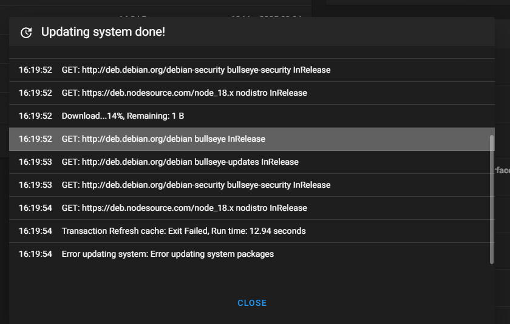Select the highlighted debian bullseye InRelease log row

pos(252,139)
